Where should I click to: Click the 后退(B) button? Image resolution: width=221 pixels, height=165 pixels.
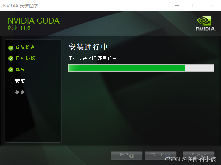point(127,155)
